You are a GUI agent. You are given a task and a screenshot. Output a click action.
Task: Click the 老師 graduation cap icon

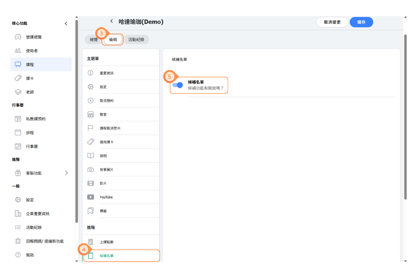tap(18, 92)
